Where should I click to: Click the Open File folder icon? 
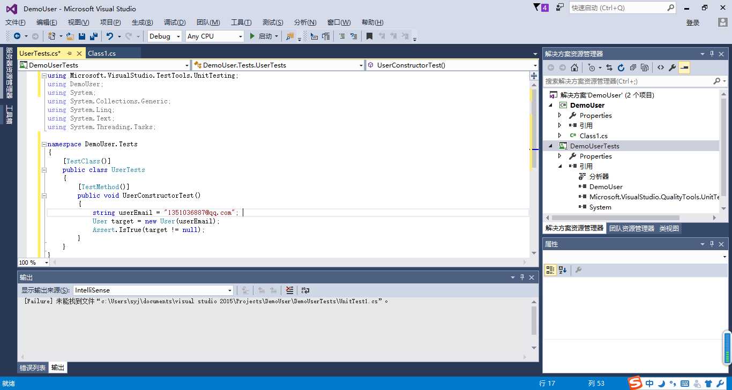pos(70,36)
